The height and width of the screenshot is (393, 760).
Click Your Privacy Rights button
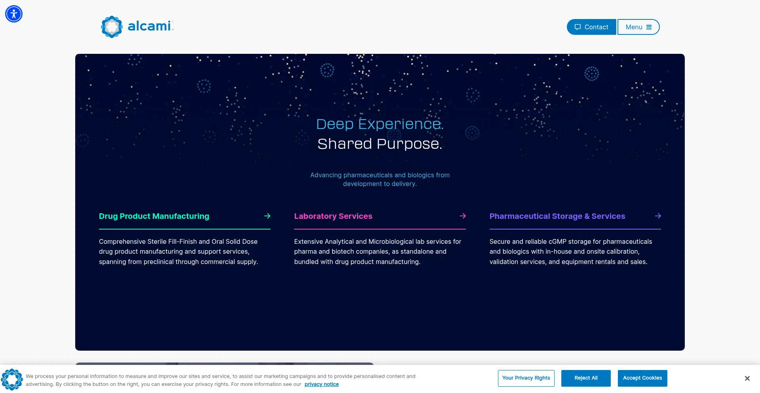click(x=526, y=378)
